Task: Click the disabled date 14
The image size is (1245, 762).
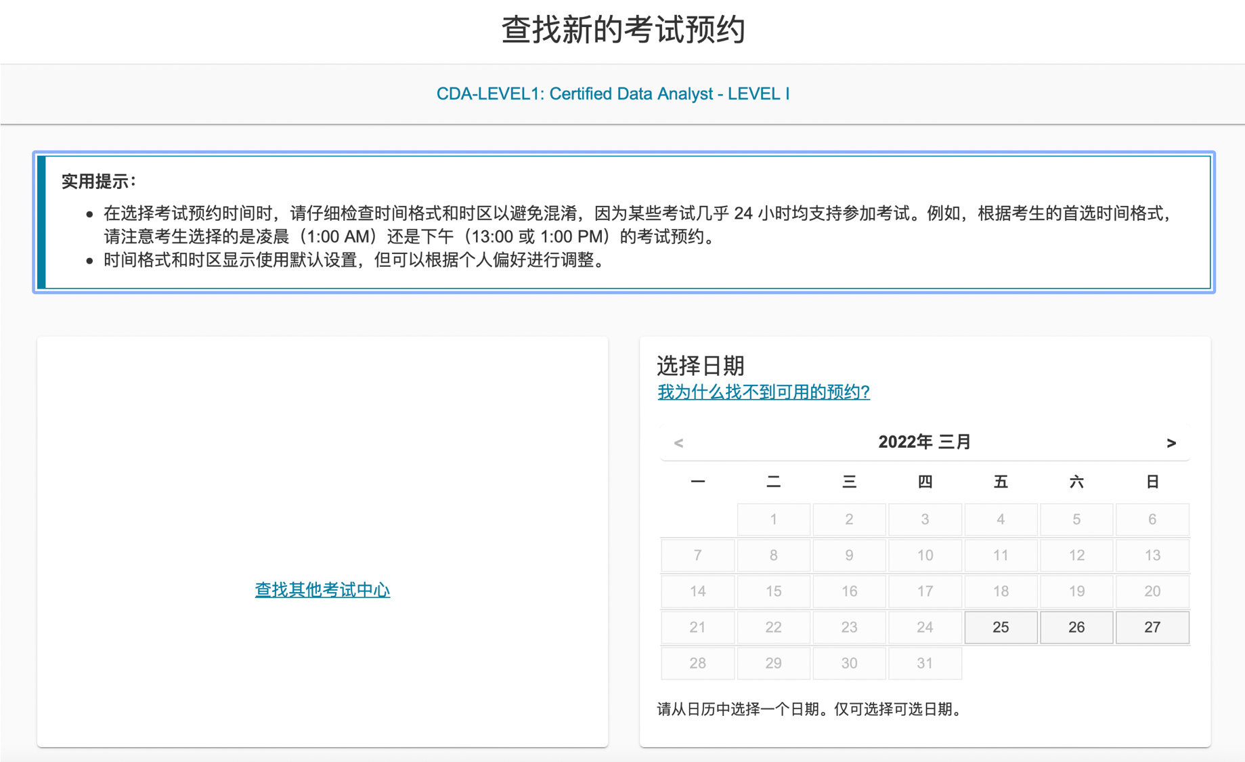Action: [697, 591]
